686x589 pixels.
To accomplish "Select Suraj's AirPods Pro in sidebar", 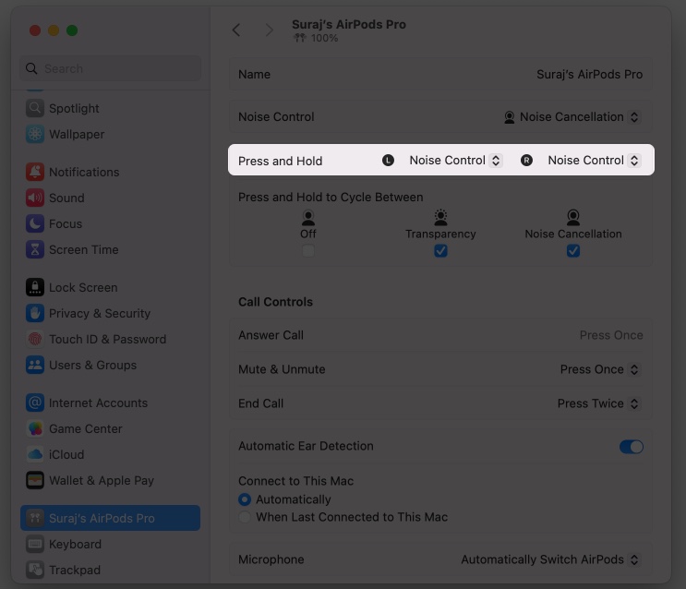I will tap(110, 518).
